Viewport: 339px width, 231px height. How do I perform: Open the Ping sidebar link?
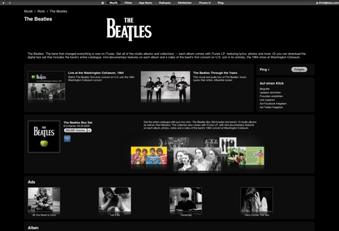point(264,70)
